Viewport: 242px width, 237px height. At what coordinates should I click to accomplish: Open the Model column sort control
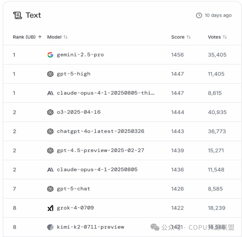(x=65, y=37)
